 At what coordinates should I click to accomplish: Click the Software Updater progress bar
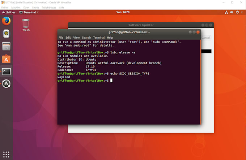tap(206, 51)
